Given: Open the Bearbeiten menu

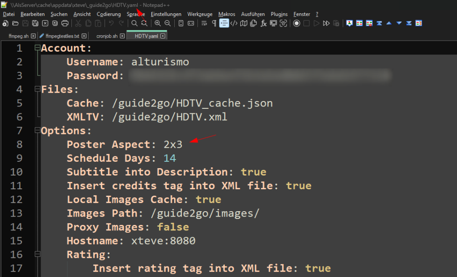Looking at the screenshot, I should (32, 14).
